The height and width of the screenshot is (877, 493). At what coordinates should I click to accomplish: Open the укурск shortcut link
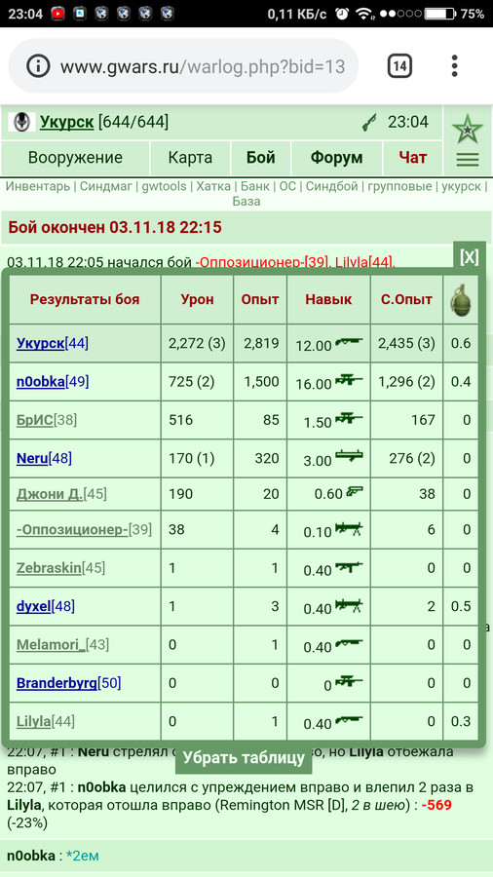(x=461, y=186)
